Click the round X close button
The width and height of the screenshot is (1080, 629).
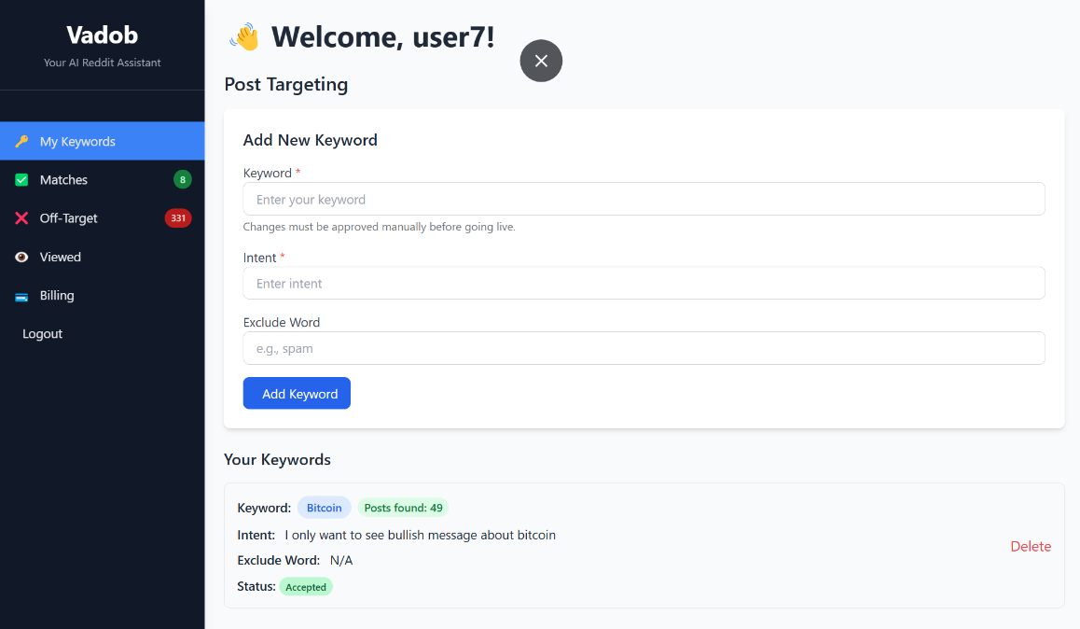pos(541,61)
